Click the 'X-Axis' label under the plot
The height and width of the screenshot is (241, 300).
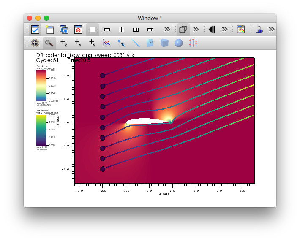[164, 194]
